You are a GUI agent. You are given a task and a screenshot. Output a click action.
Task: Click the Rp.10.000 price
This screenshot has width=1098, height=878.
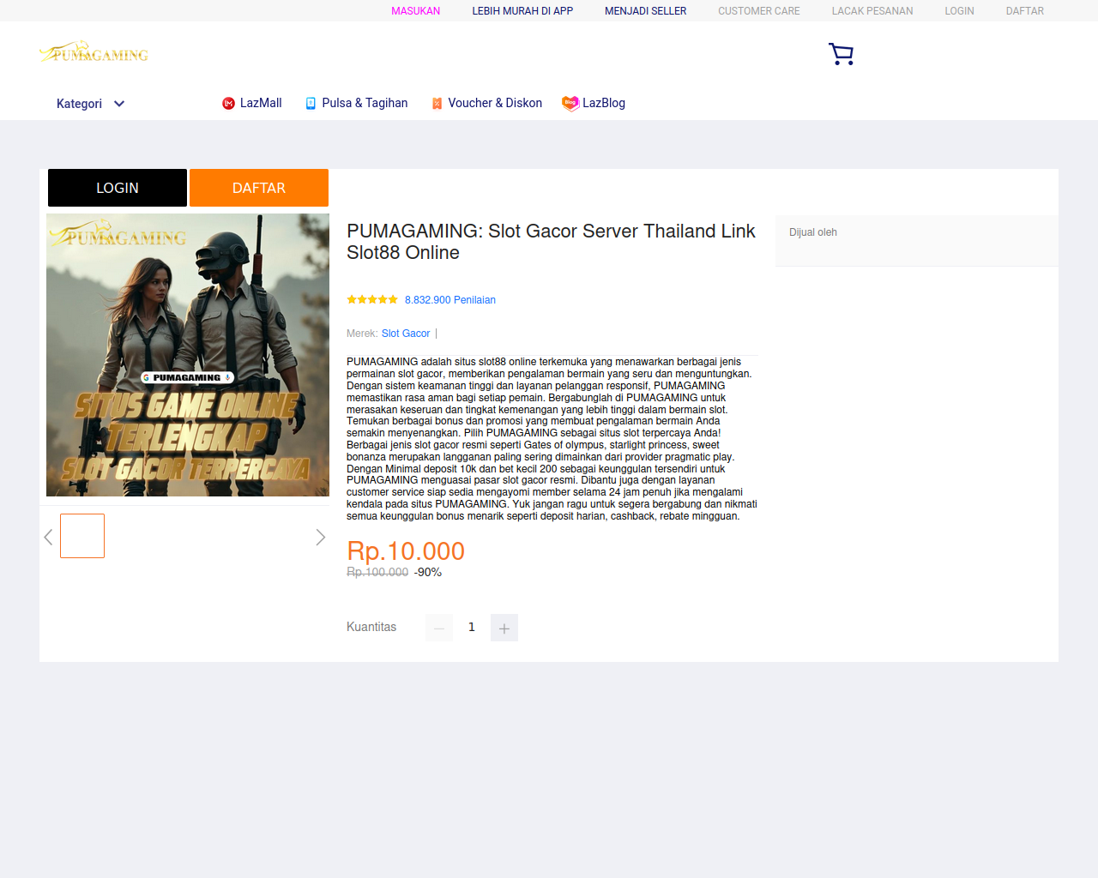[x=406, y=551]
